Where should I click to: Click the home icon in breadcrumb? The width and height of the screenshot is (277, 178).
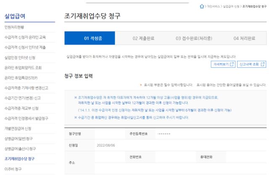[x=202, y=6]
